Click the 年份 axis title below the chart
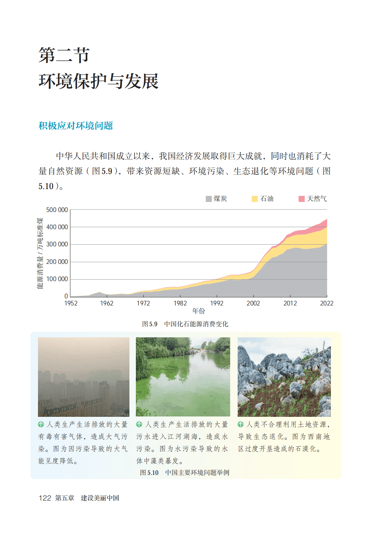 point(199,311)
